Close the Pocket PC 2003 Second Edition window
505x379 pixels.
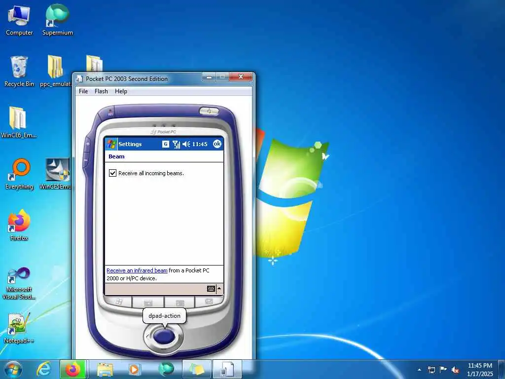[x=241, y=76]
